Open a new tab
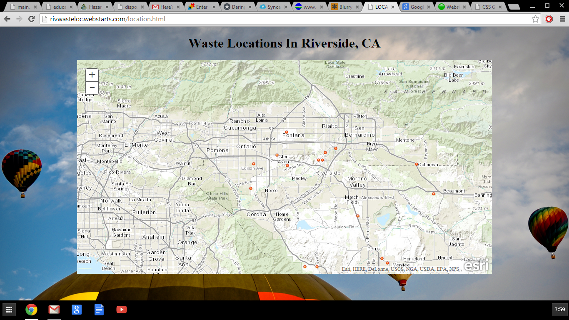 (514, 7)
